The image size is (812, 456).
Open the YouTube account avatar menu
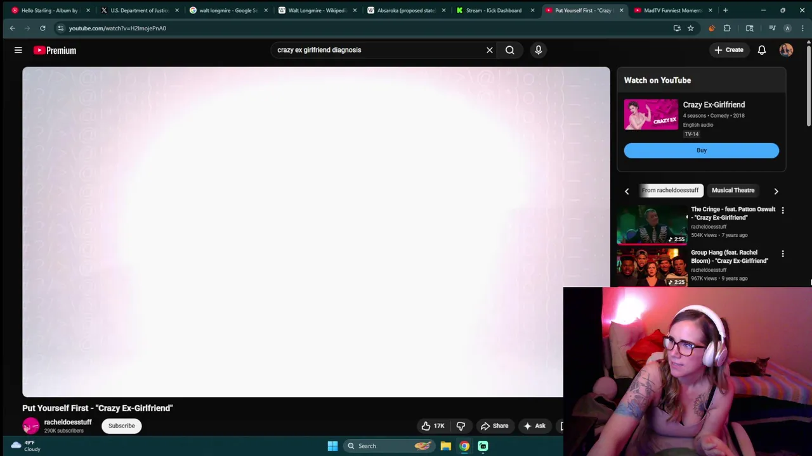tap(786, 50)
